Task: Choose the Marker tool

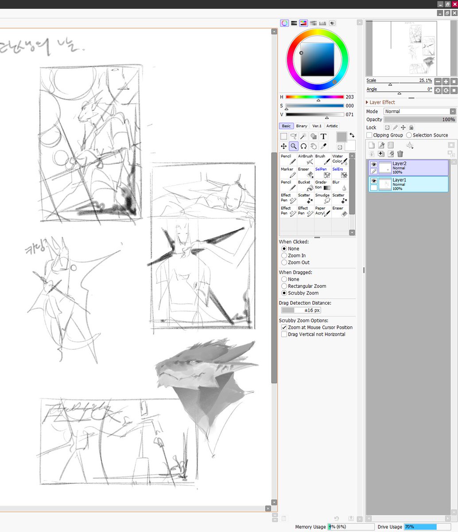Action: click(x=288, y=172)
